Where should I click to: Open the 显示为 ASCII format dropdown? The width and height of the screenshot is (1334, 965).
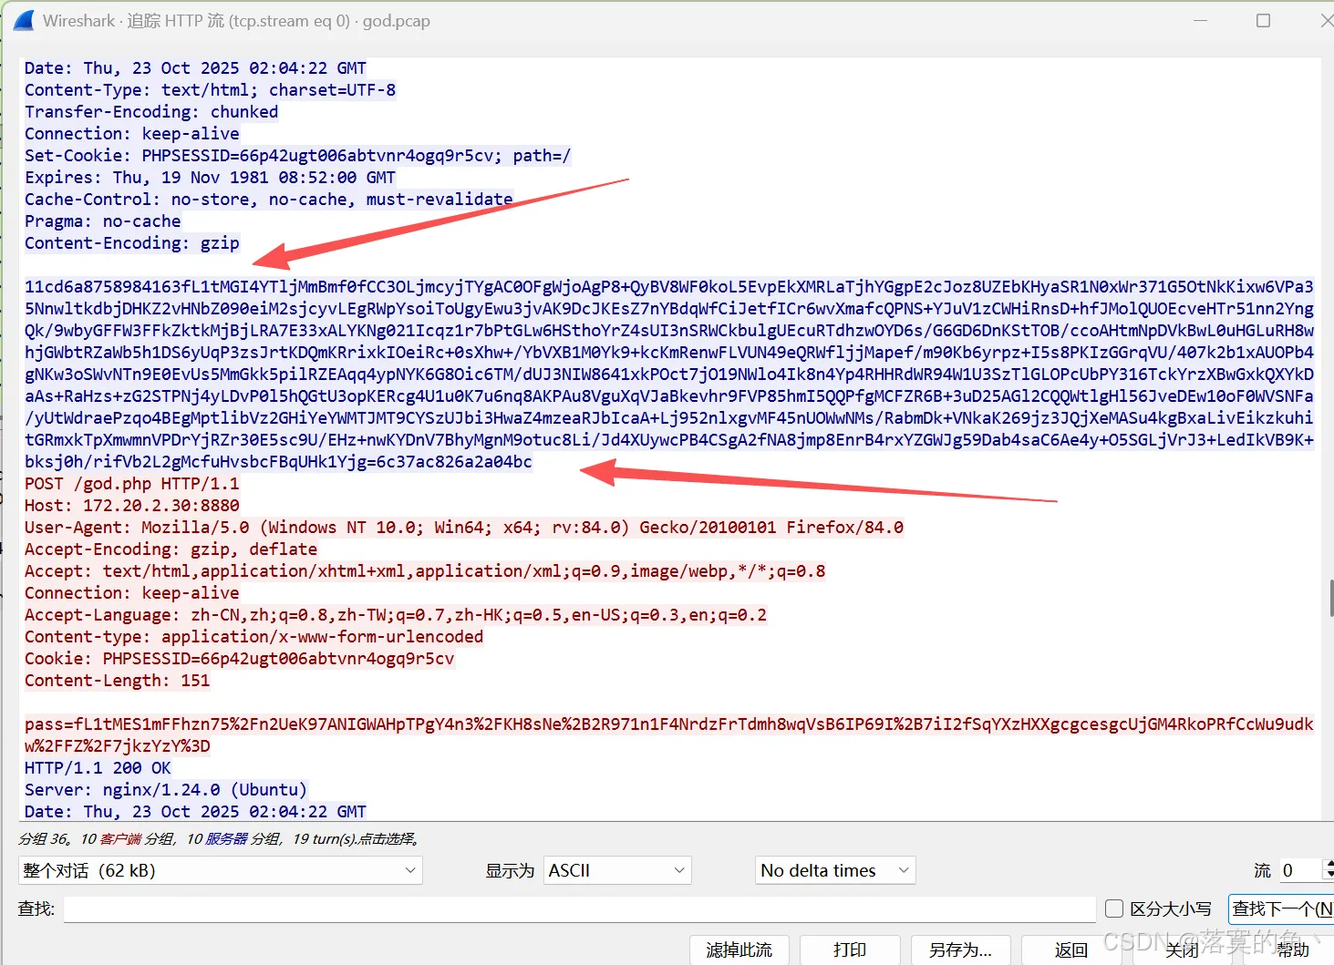617,870
